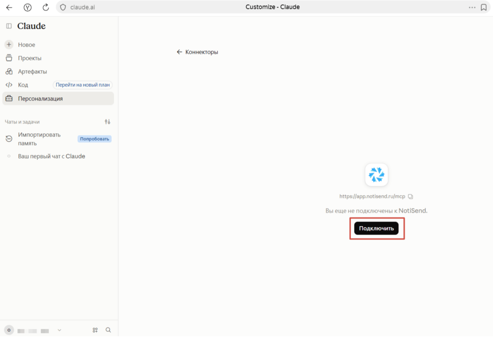This screenshot has height=340, width=493.
Task: Go back to Коннекторы
Action: tap(197, 52)
